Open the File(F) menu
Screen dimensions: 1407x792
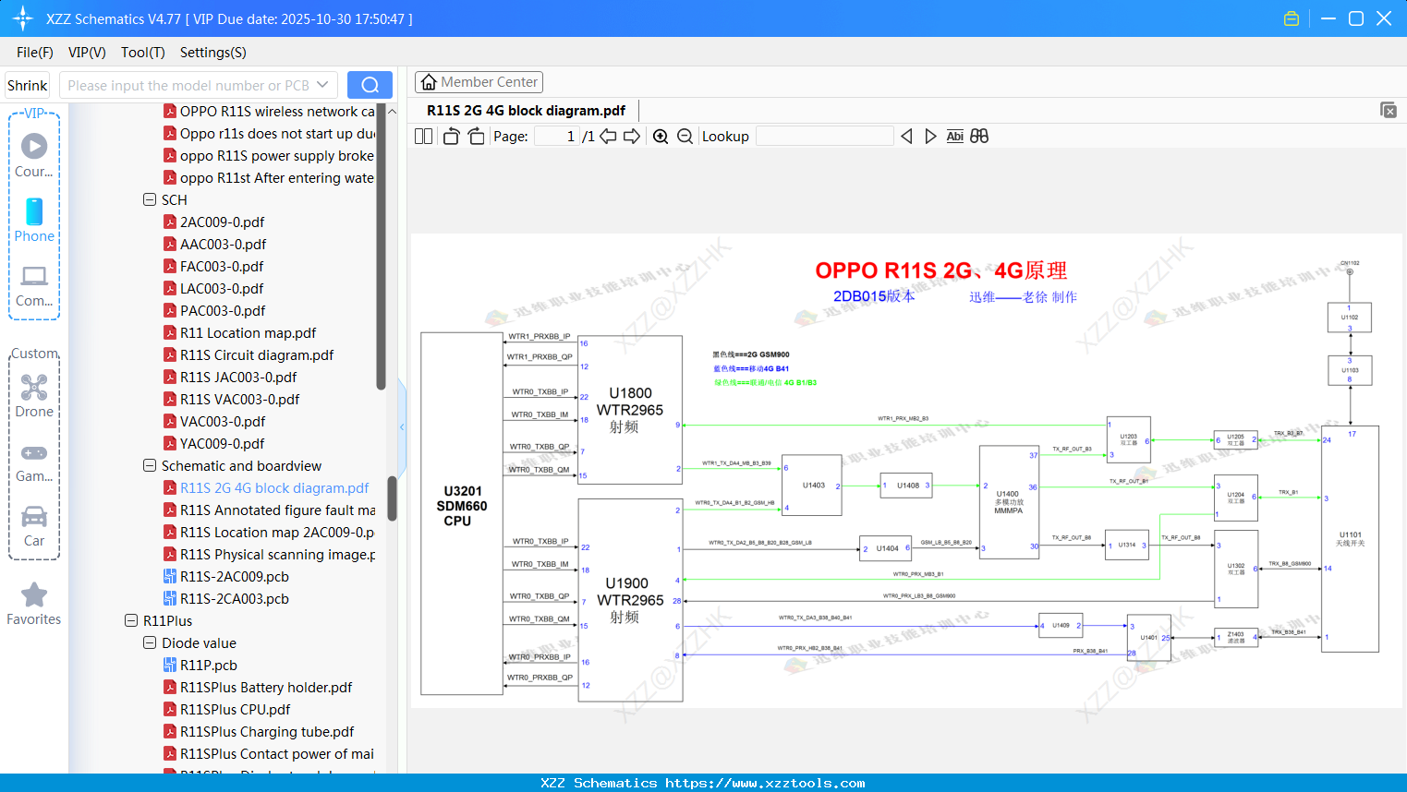click(x=35, y=53)
